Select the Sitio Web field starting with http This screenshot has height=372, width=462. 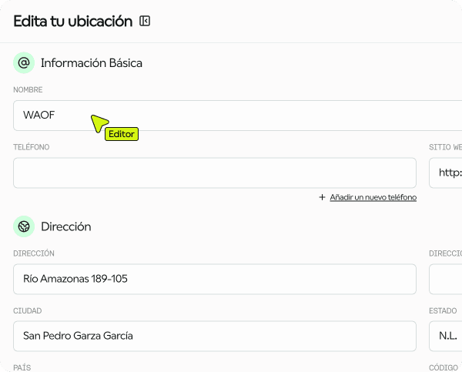coord(447,173)
